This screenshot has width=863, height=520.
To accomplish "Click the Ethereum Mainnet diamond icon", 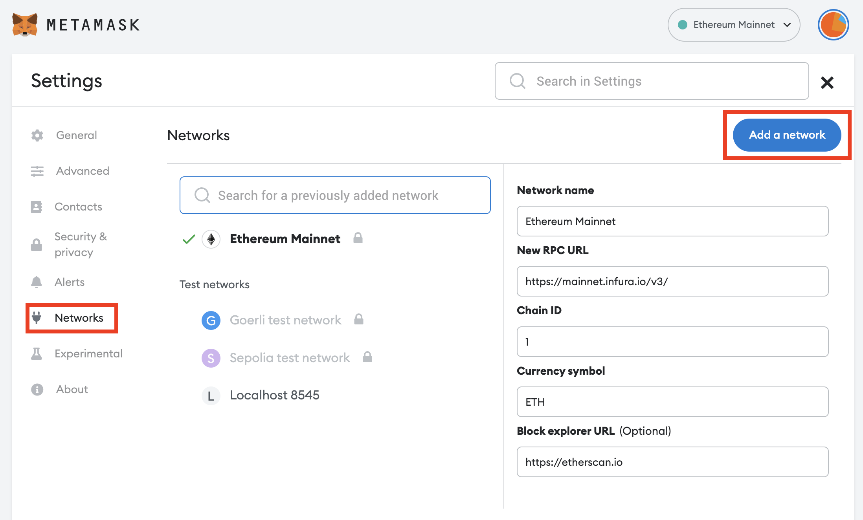I will [211, 239].
